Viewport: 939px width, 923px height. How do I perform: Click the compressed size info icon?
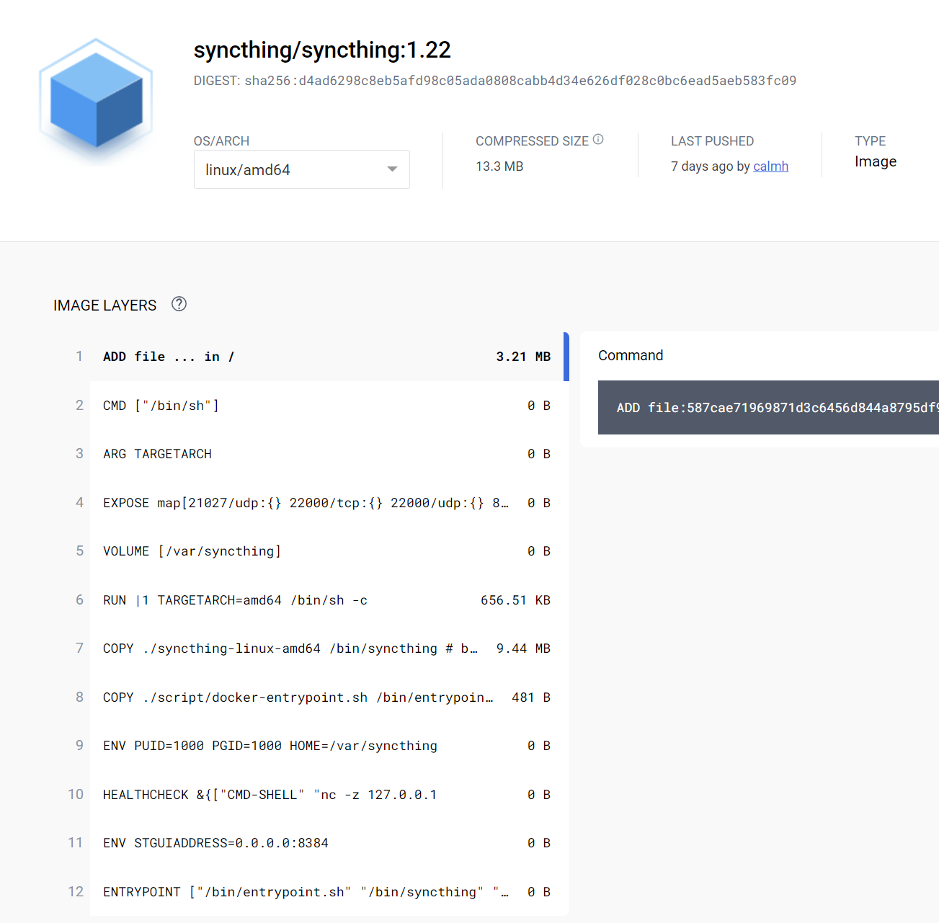coord(599,139)
